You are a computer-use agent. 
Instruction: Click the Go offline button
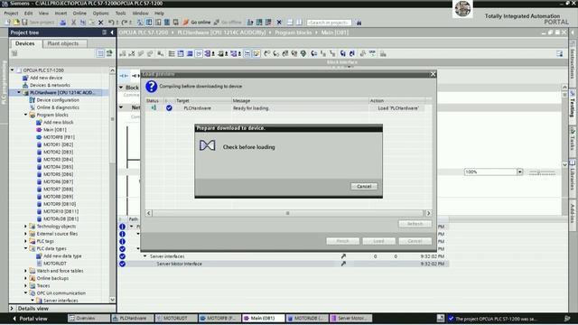[x=228, y=23]
